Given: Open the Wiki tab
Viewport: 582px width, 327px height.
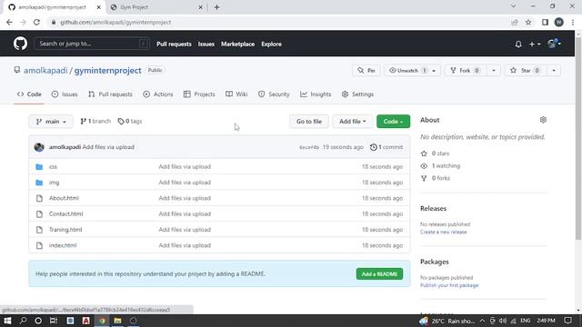Looking at the screenshot, I should coord(236,94).
